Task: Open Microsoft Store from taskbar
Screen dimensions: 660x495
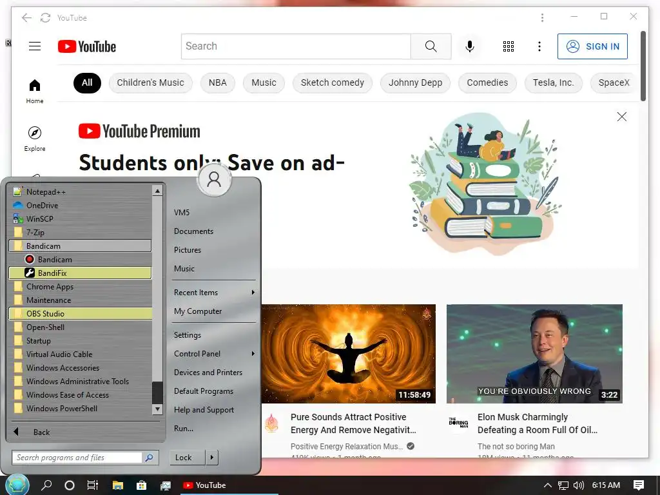Action: [x=141, y=485]
